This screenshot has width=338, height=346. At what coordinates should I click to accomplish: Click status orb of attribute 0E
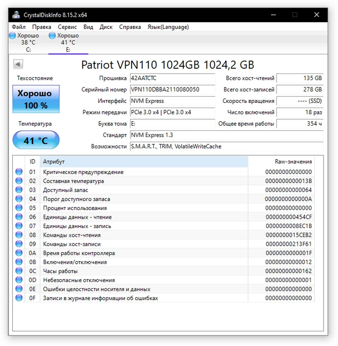pyautogui.click(x=19, y=289)
